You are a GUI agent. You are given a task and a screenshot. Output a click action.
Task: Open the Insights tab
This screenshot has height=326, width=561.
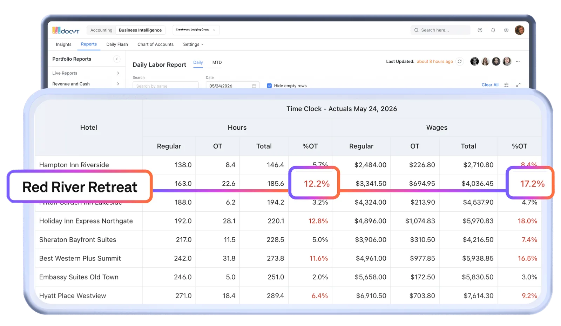coord(63,44)
